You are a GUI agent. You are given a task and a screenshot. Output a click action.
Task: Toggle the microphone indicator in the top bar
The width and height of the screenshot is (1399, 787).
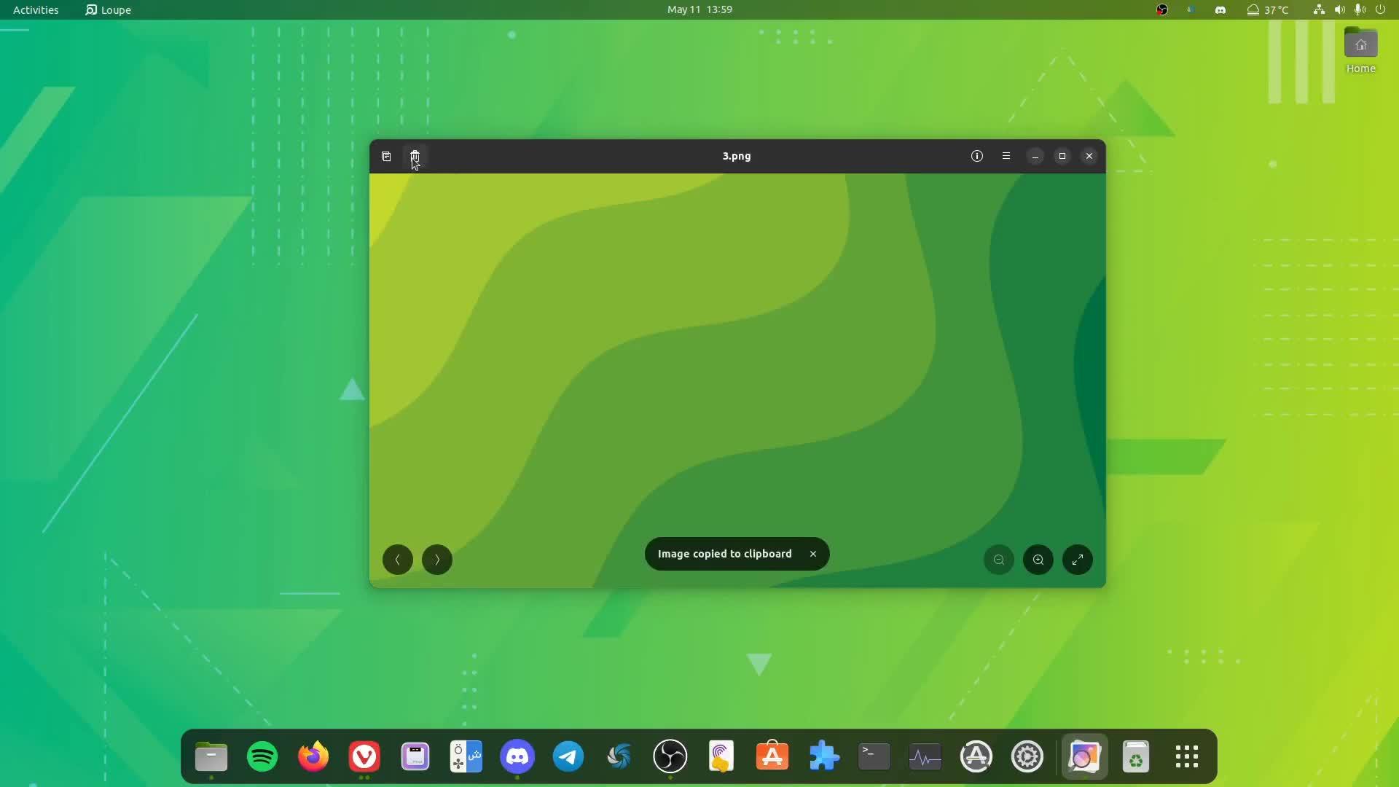point(1359,9)
